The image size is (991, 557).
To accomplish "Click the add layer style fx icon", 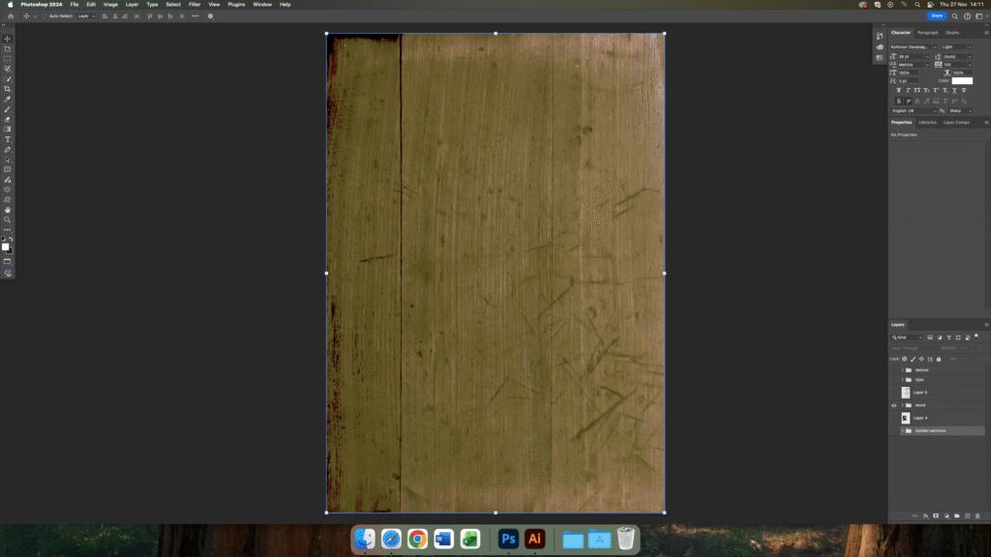I will 925,517.
